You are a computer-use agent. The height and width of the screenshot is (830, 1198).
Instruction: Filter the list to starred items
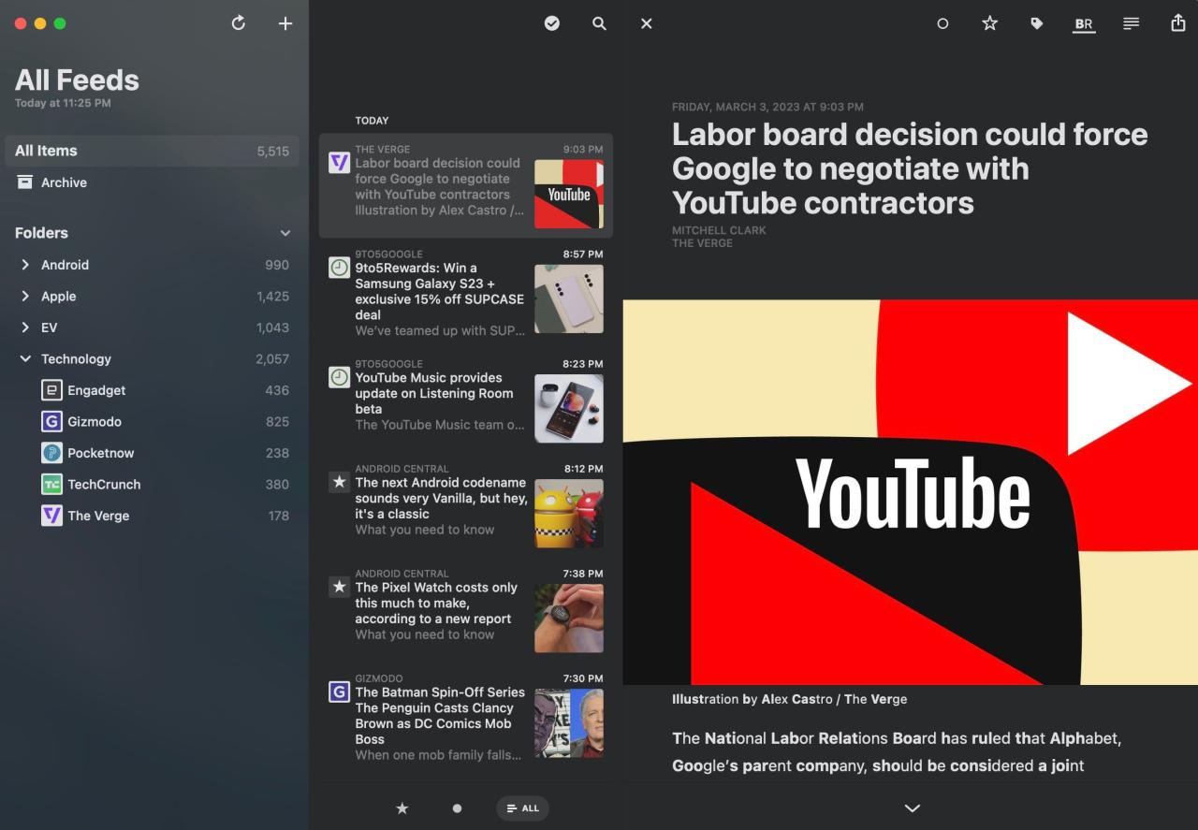tap(402, 808)
